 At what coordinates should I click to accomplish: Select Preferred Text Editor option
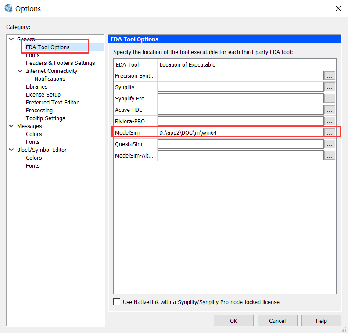(52, 103)
